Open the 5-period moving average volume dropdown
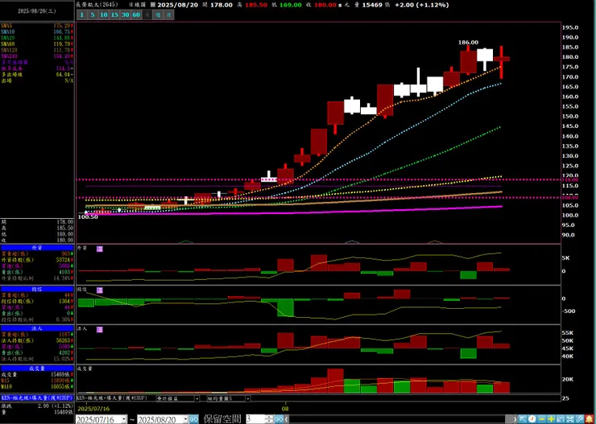The width and height of the screenshot is (596, 424). (248, 398)
